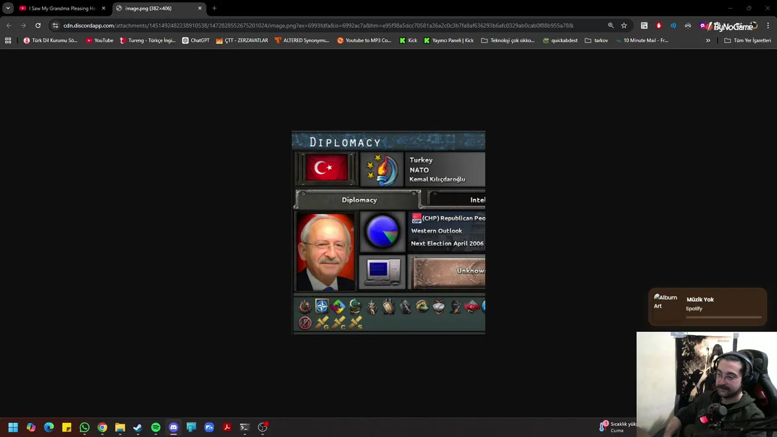Click the satellite icon labeled G

tap(322, 323)
